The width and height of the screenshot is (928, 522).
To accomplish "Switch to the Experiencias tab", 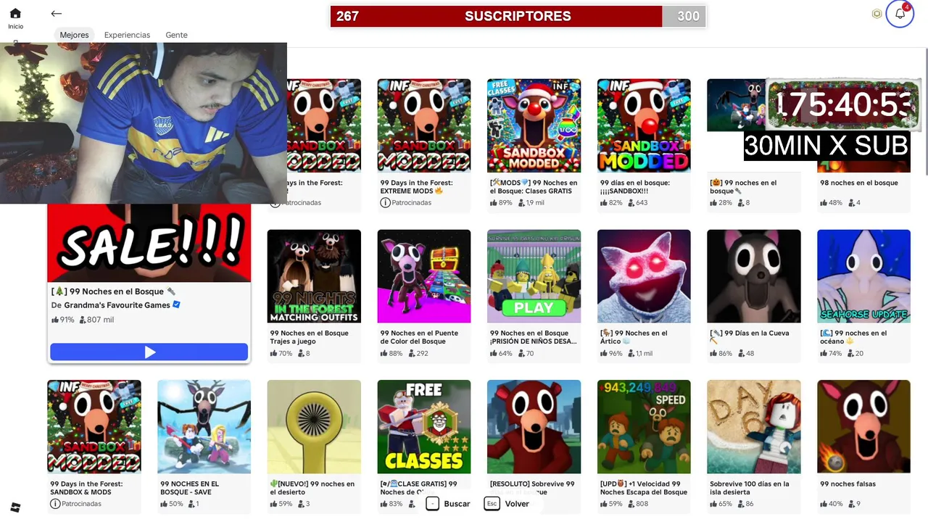I will 127,35.
